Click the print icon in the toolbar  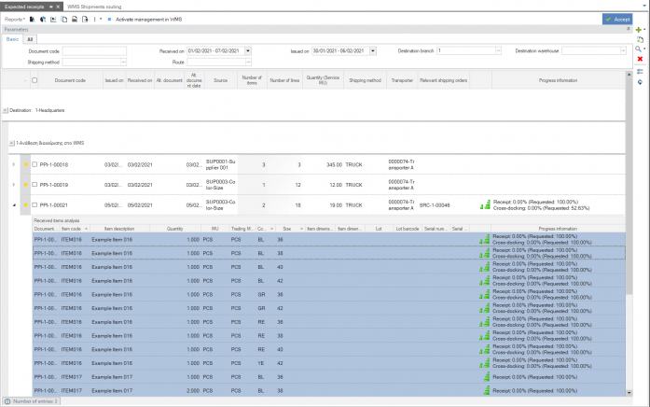[x=75, y=20]
